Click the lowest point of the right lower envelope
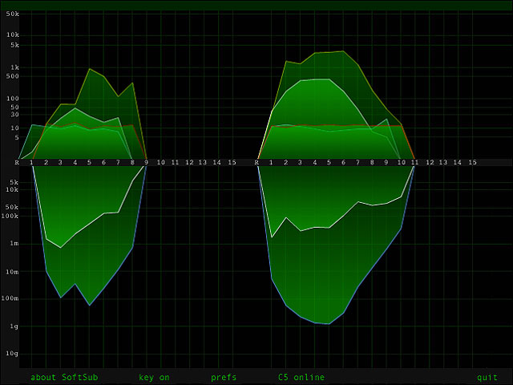Viewport: 513px width, 385px height. click(328, 324)
